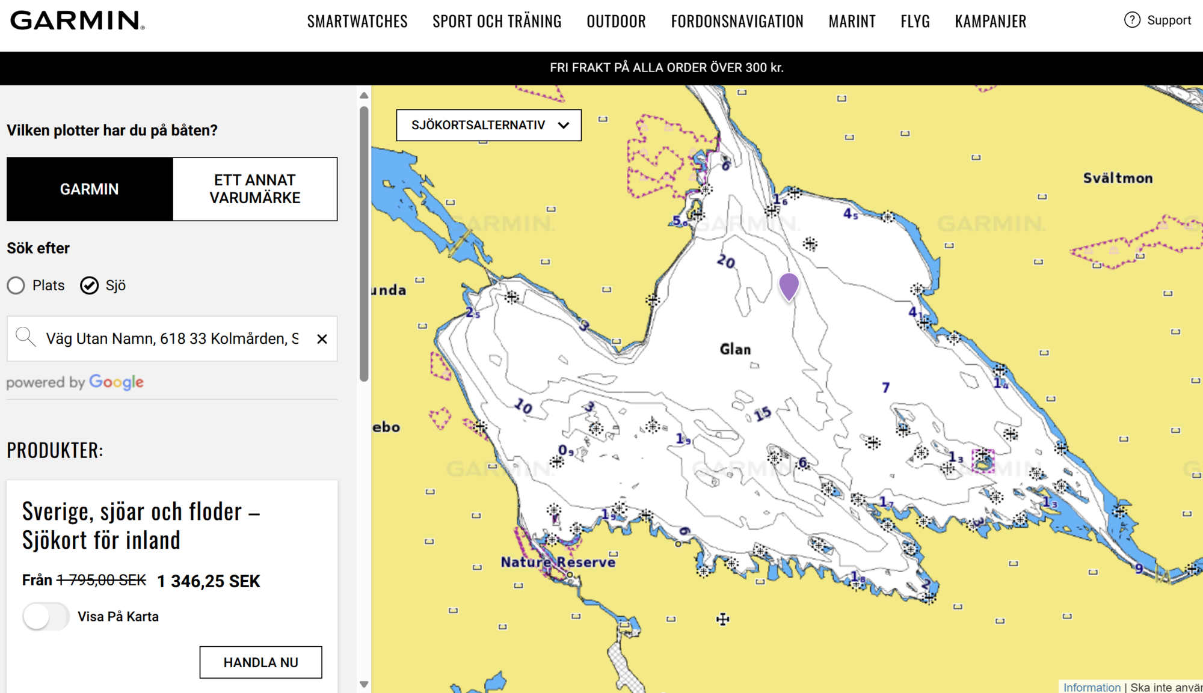Image resolution: width=1203 pixels, height=693 pixels.
Task: Toggle the Visa På Karta switch
Action: coord(46,617)
